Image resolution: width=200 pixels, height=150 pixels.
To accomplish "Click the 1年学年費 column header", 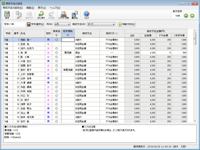I will 179,35.
